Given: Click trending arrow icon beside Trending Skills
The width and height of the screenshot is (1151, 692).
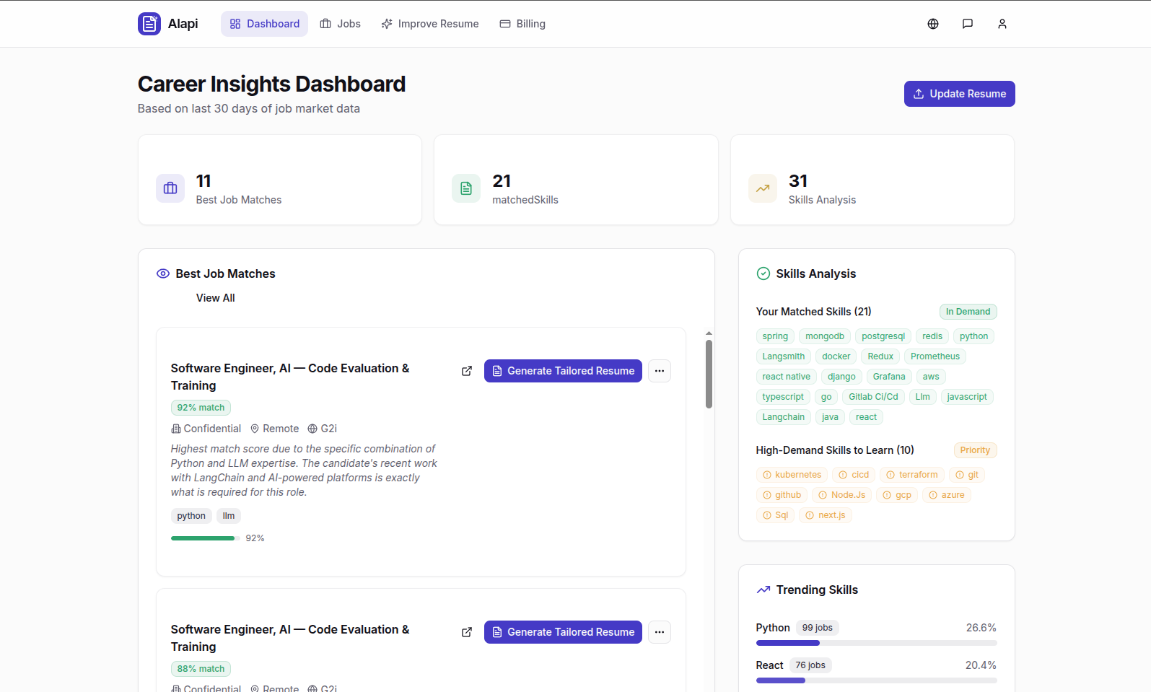Looking at the screenshot, I should [x=763, y=590].
